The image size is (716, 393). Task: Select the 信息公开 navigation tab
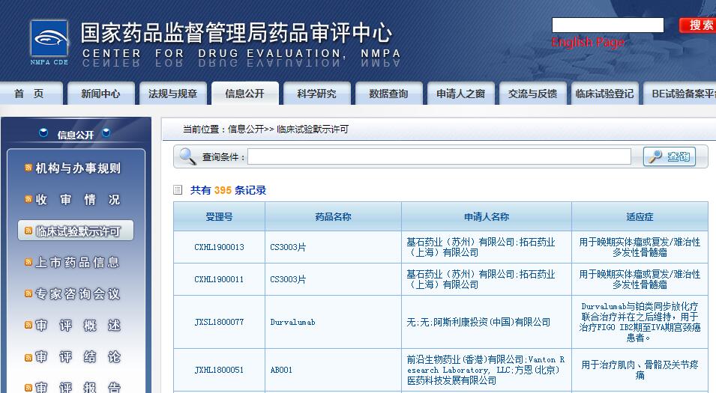tap(245, 94)
